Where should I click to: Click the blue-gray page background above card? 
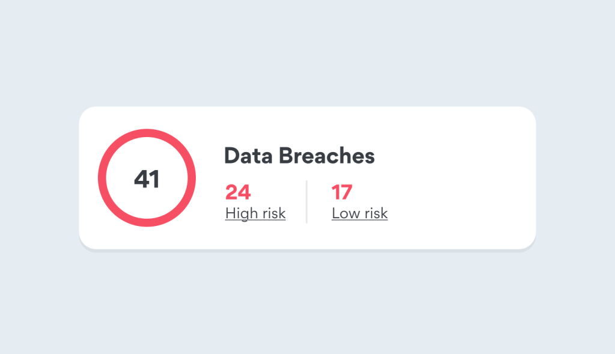click(x=307, y=53)
